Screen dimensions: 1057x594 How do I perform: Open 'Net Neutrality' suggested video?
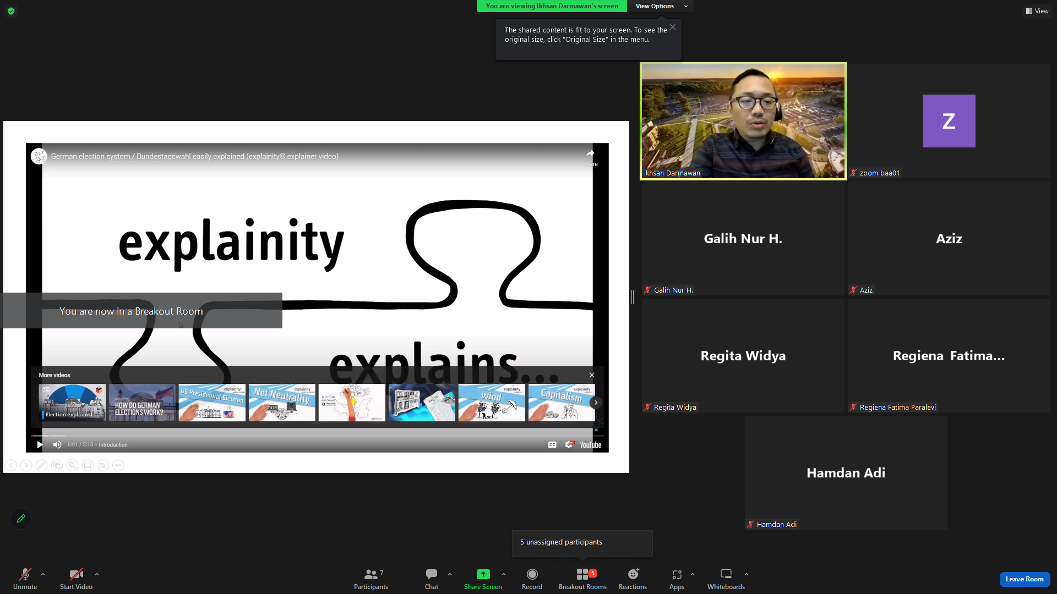(x=282, y=403)
